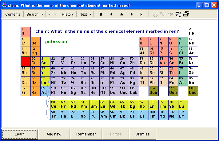The width and height of the screenshot is (219, 141).
Task: Click the up/parent element arrow in toolbar
Action: tap(121, 15)
